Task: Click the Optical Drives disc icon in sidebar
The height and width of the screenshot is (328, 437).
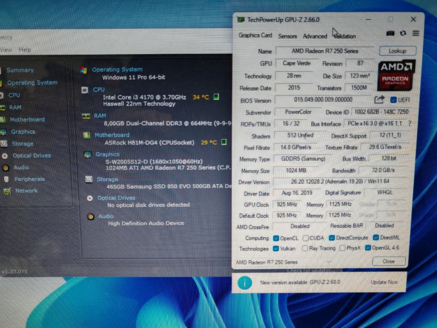Action: (x=5, y=156)
